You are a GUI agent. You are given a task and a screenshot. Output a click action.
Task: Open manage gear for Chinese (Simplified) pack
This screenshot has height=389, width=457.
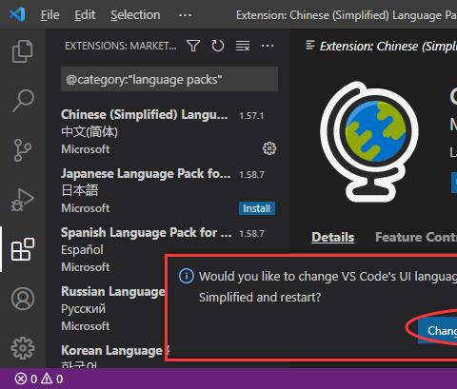point(269,148)
